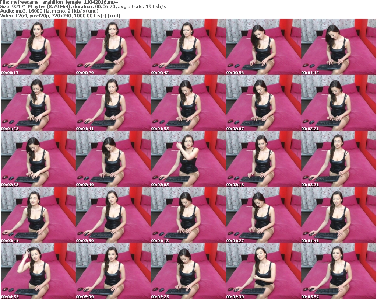Click the Video h264 info line
Image resolution: width=377 pixels, height=299 pixels.
60,15
